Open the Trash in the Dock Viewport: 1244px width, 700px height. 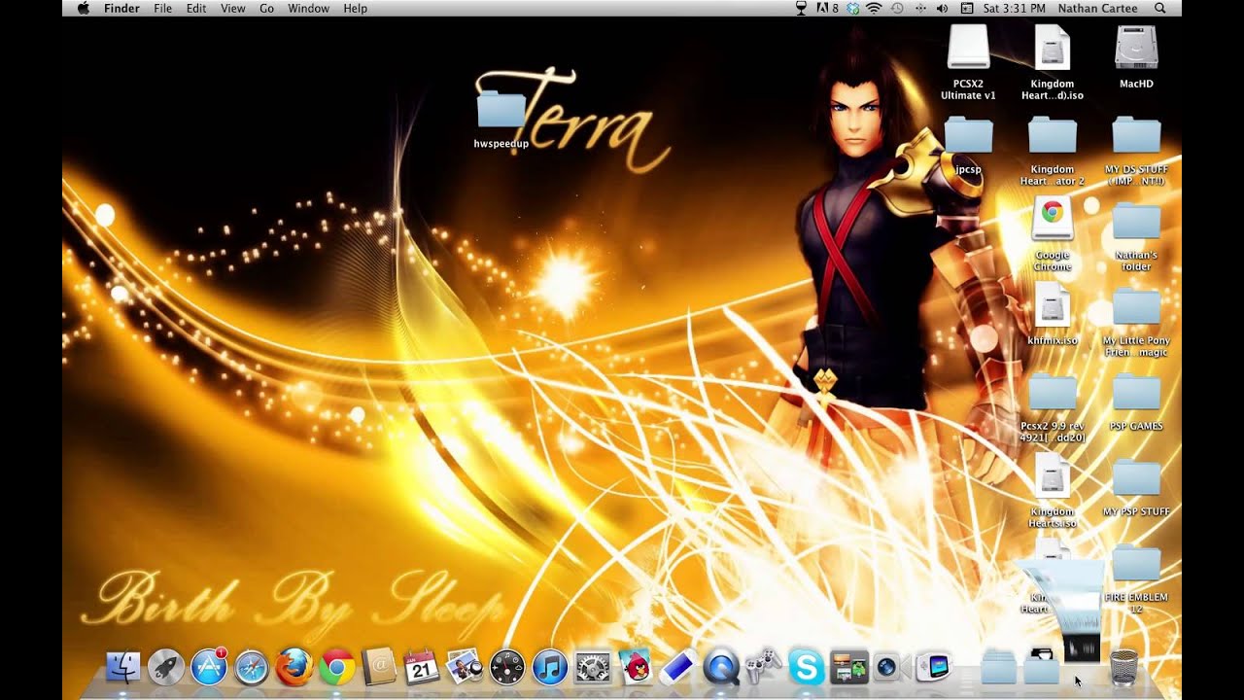click(x=1123, y=667)
